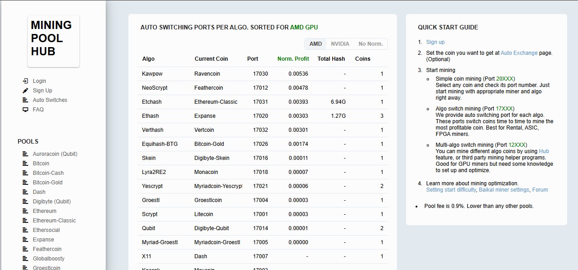
Task: Open the Expanse pool sidebar link
Action: 43,239
